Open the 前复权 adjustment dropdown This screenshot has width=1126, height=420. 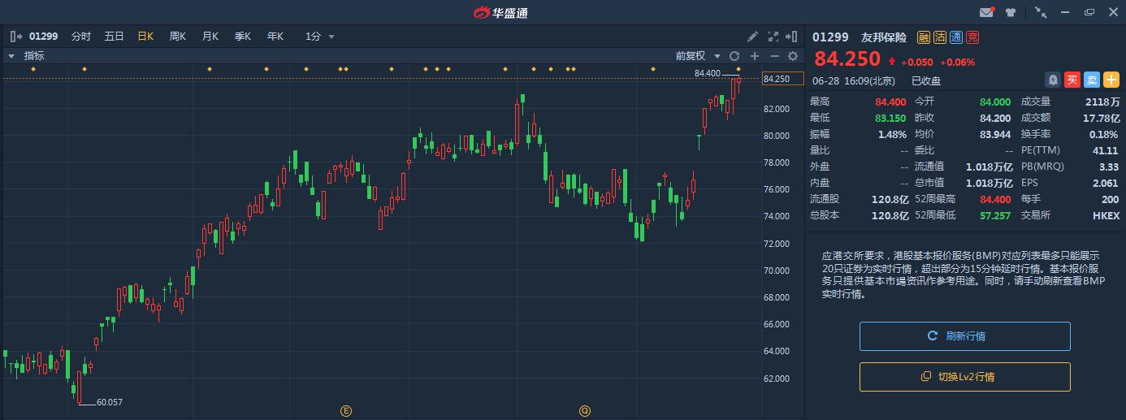tap(698, 56)
